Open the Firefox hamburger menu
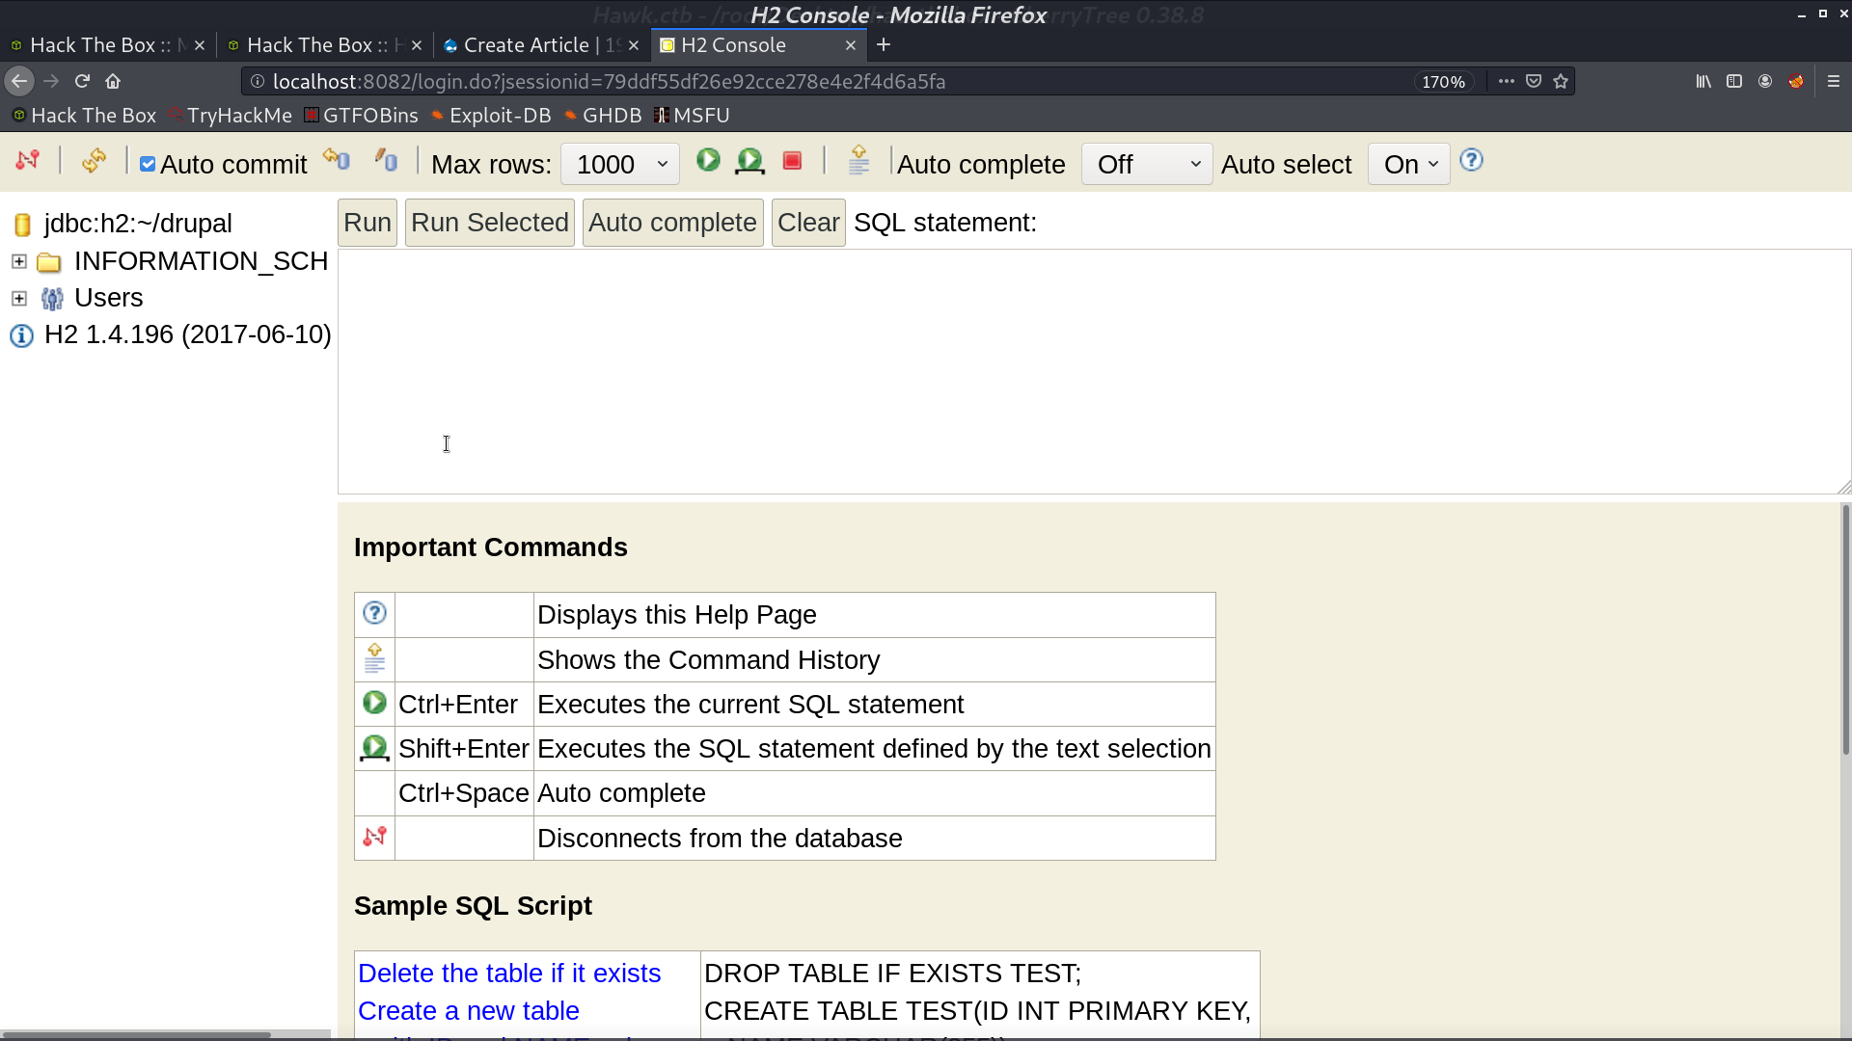Screen dimensions: 1852x1041 click(1834, 82)
